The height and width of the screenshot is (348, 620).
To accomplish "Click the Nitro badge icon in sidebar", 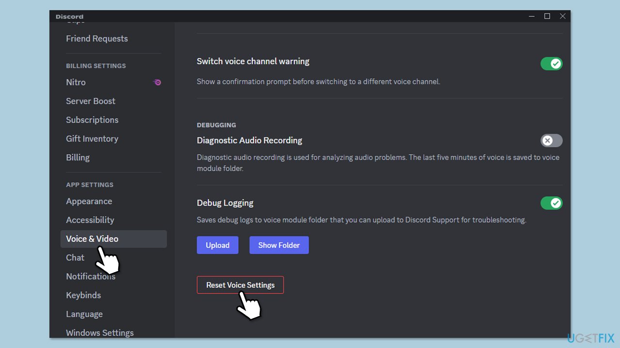I will point(157,82).
